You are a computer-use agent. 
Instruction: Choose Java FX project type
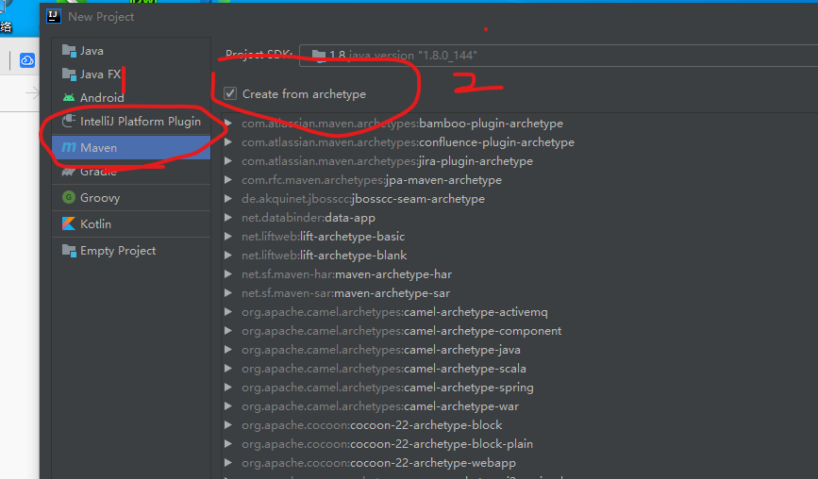click(x=131, y=74)
